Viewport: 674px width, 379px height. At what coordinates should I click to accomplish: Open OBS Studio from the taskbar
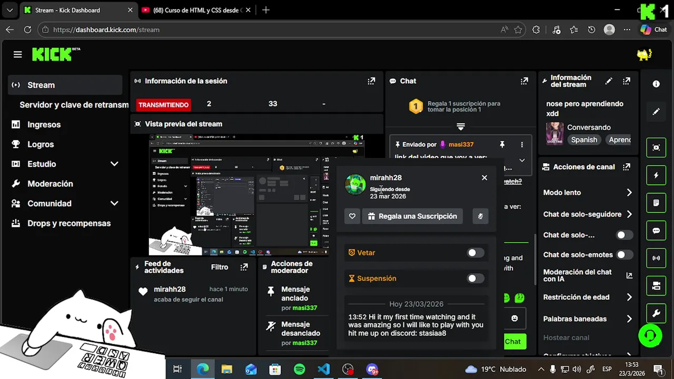click(348, 369)
